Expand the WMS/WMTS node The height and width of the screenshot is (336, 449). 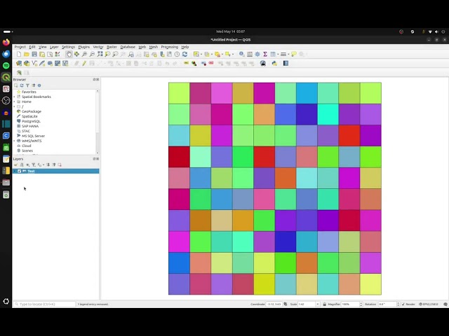(x=15, y=141)
